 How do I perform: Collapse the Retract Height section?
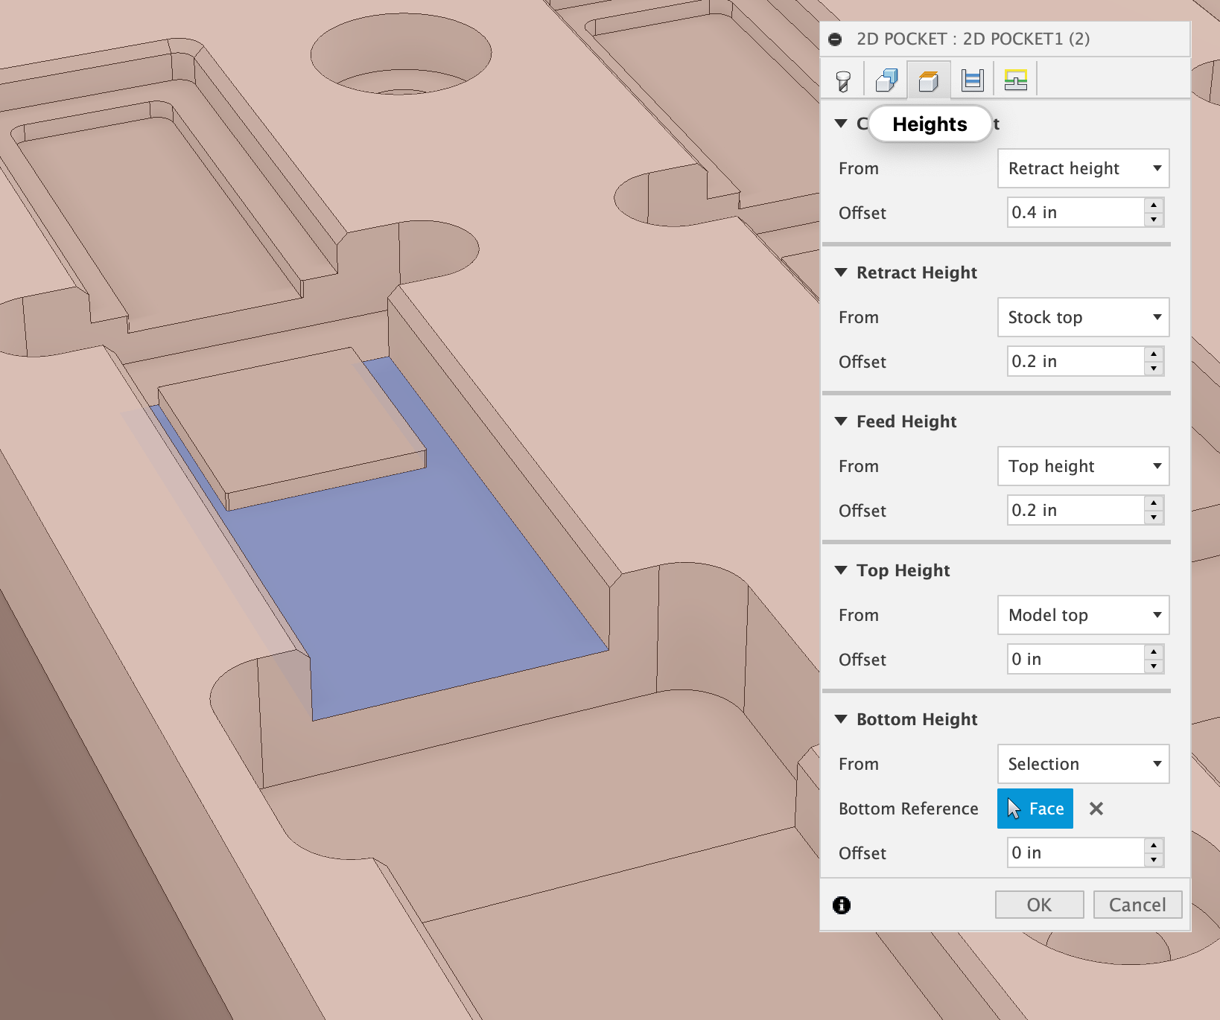point(841,272)
